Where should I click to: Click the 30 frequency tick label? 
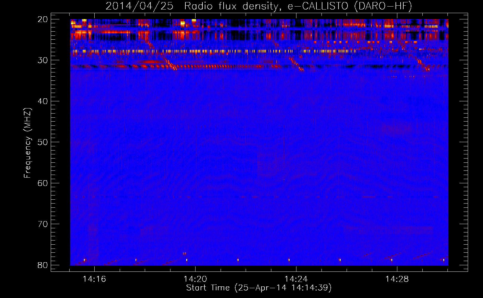tap(43, 60)
